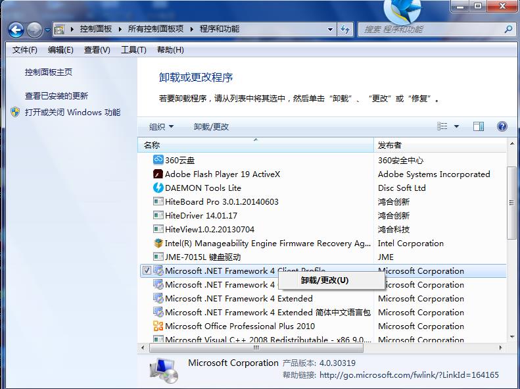Click 所有控制面板项 breadcrumb segment
Viewport: 520px width, 389px height.
[156, 29]
